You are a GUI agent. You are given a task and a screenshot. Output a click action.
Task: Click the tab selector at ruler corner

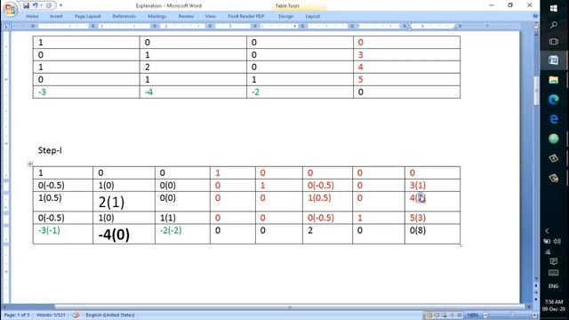tap(6, 27)
